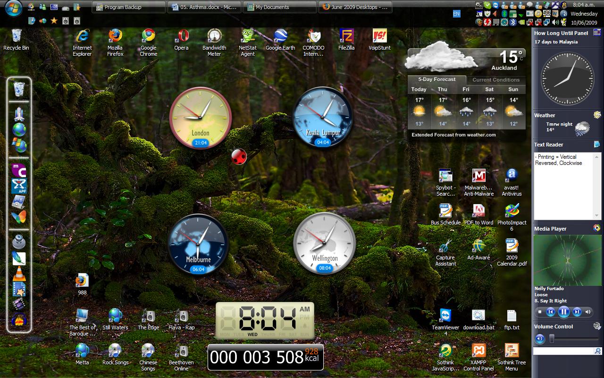Switch to the Program Backup taskbar window

[128, 7]
